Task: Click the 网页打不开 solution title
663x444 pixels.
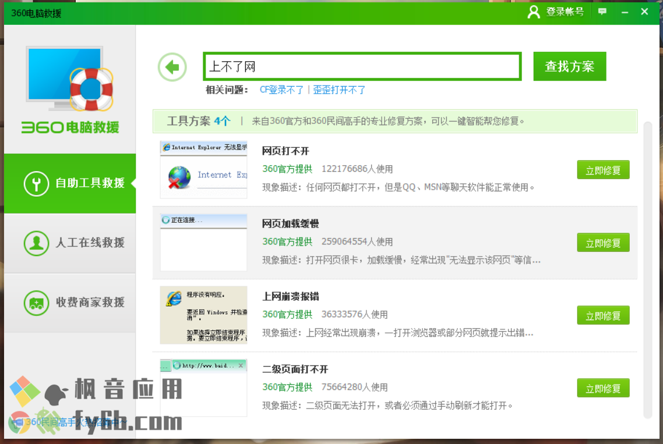Action: coord(286,151)
